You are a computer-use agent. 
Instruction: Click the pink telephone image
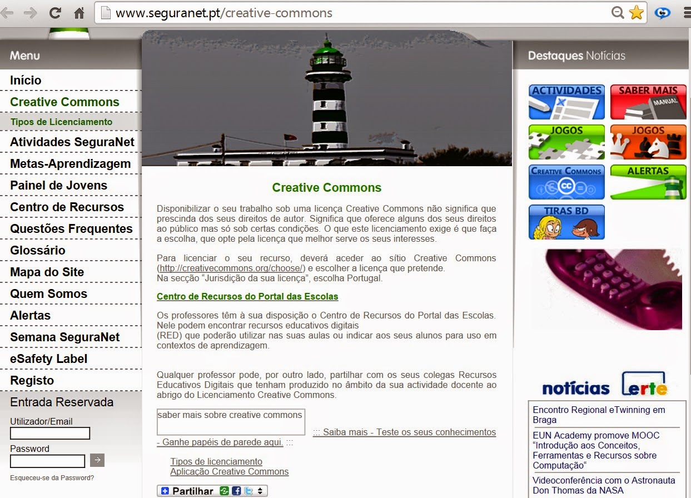(x=606, y=289)
